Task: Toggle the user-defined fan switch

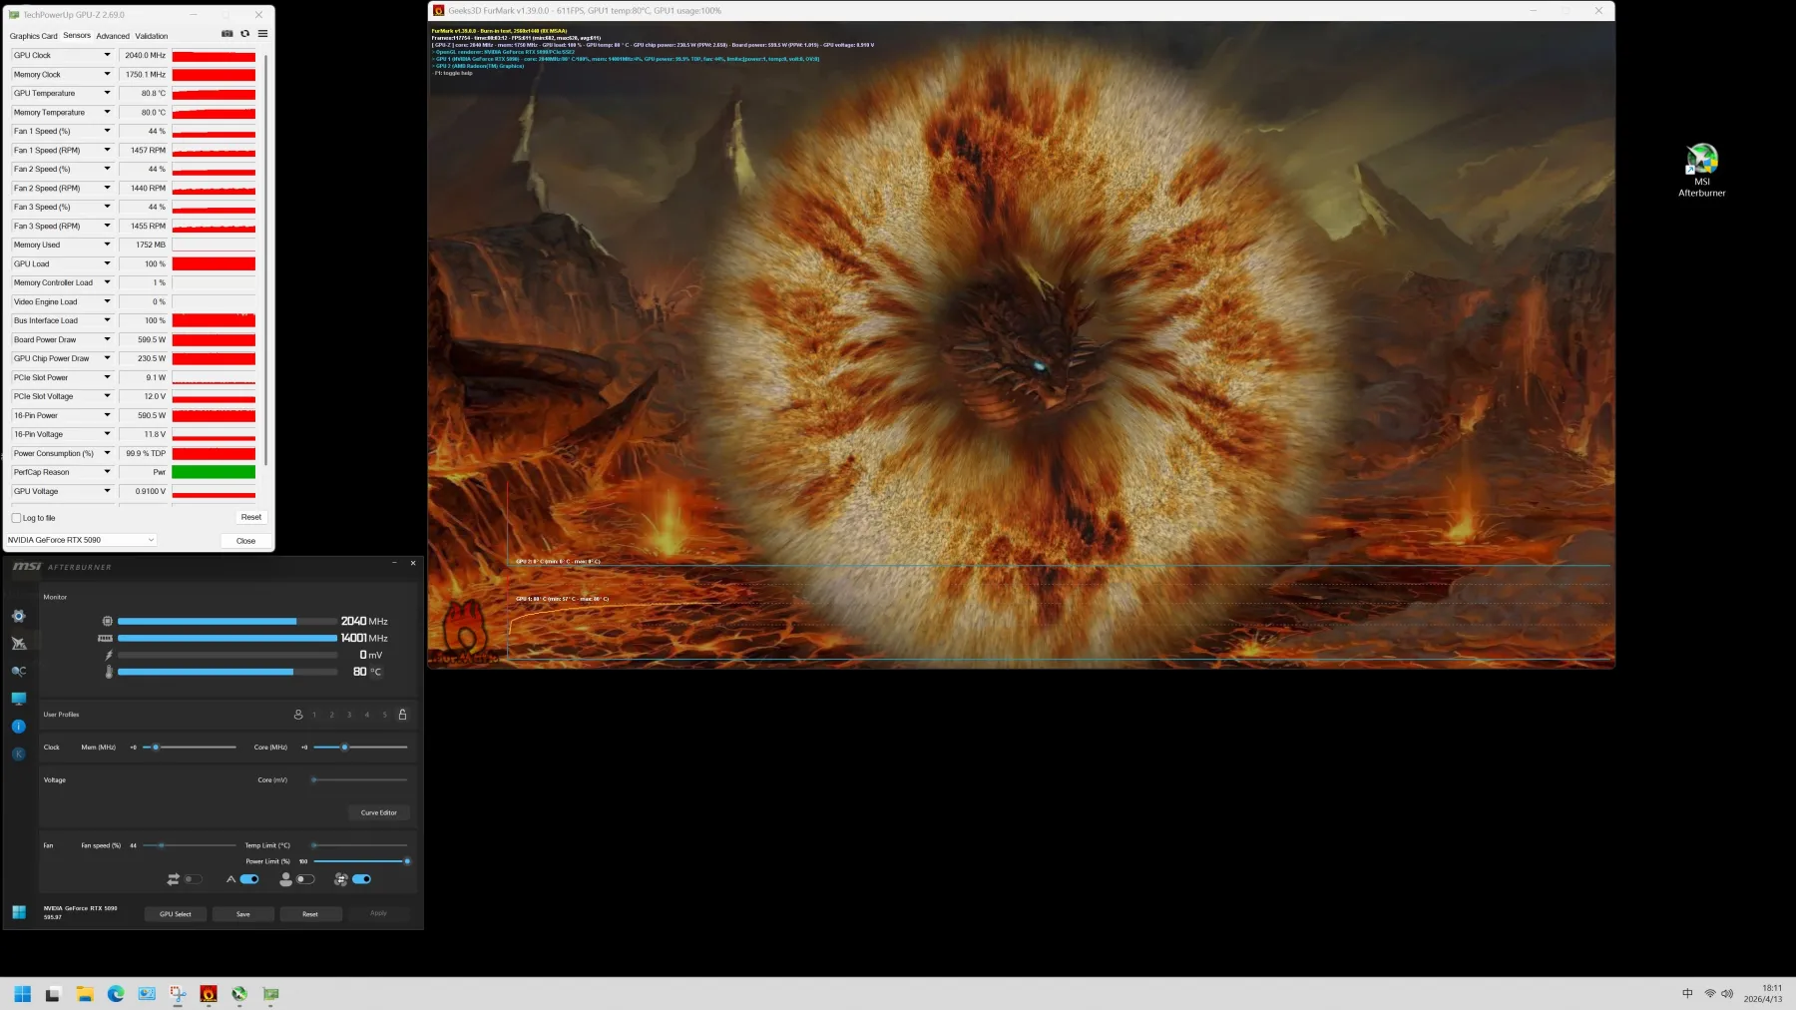Action: (305, 879)
